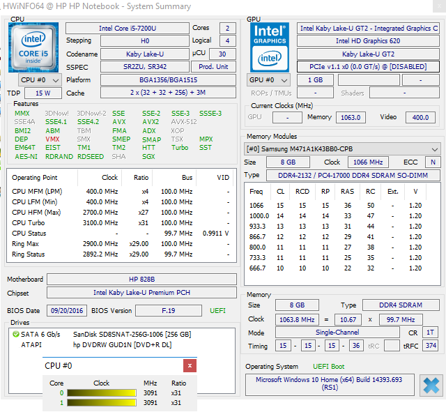Image resolution: width=446 pixels, height=412 pixels.
Task: Click the UEFI Boot label
Action: [x=328, y=367]
